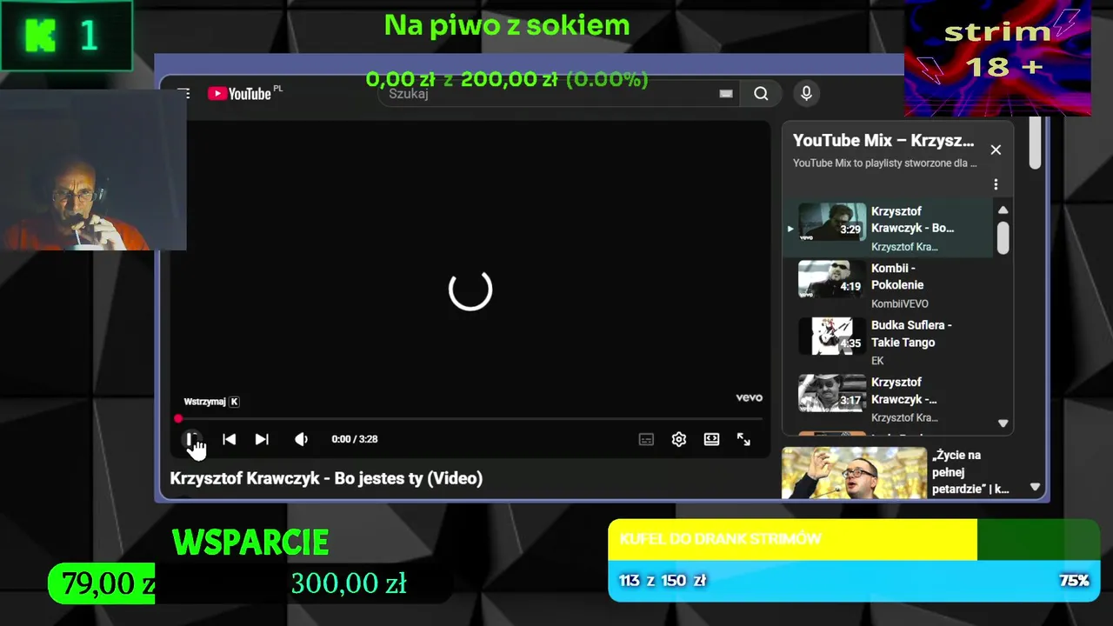Pause the video with the Wstrzymaj button
Image resolution: width=1113 pixels, height=626 pixels.
pos(191,439)
